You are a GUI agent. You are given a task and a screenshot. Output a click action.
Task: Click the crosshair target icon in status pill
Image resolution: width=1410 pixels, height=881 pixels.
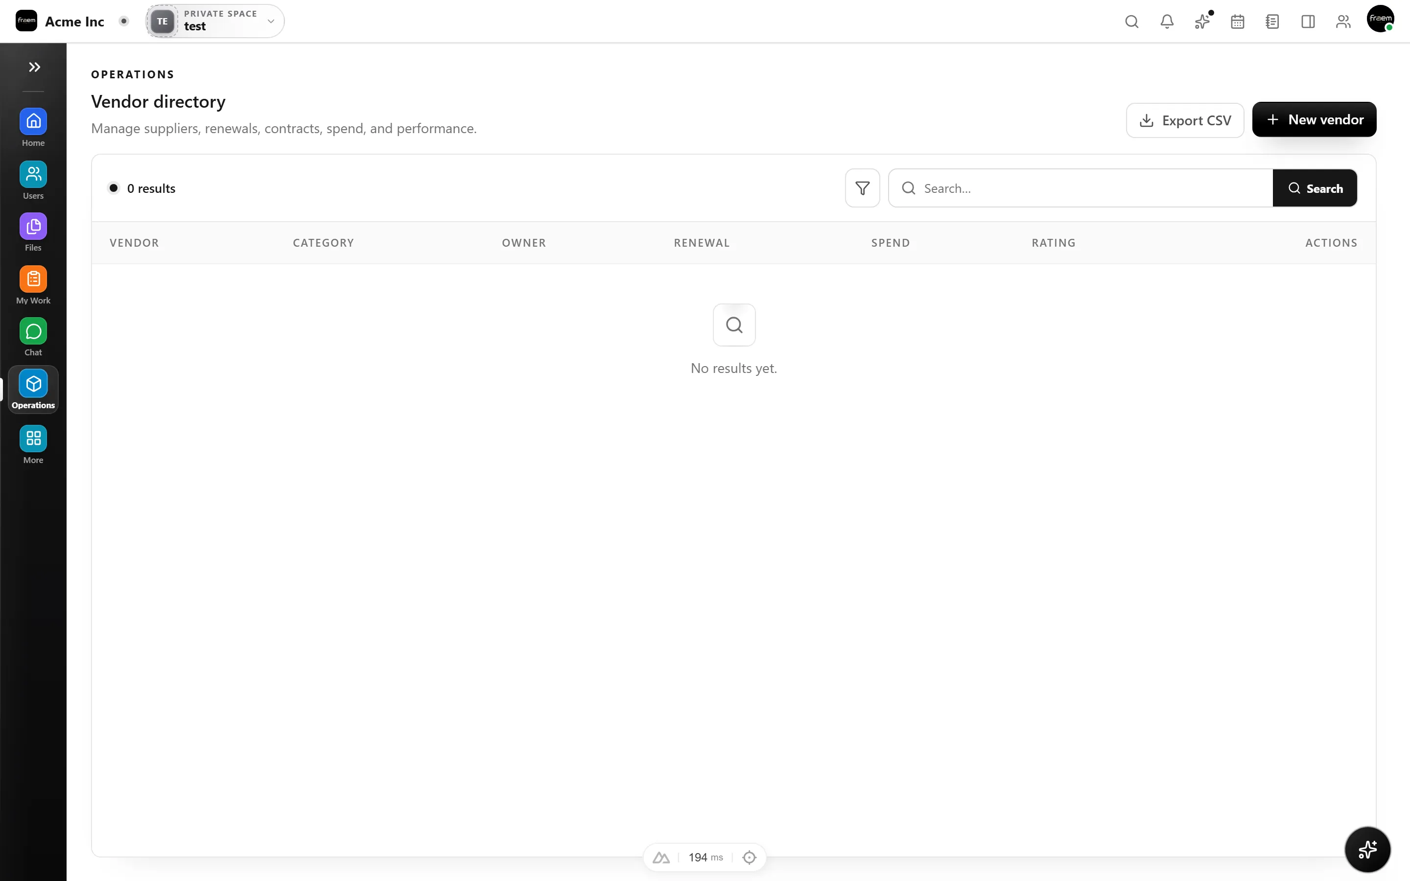tap(749, 857)
